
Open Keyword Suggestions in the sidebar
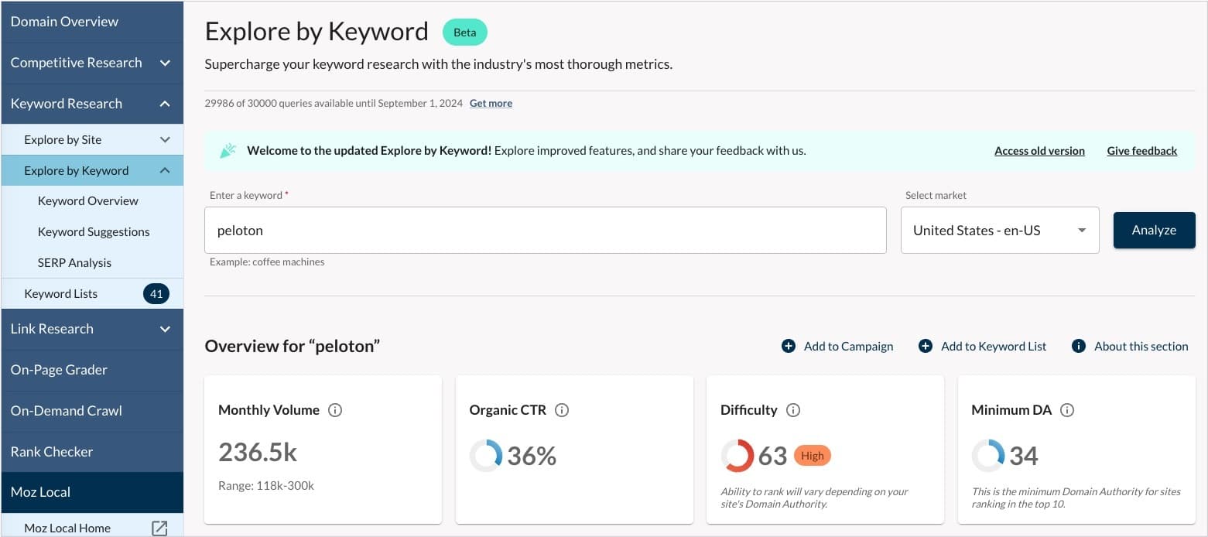[94, 231]
